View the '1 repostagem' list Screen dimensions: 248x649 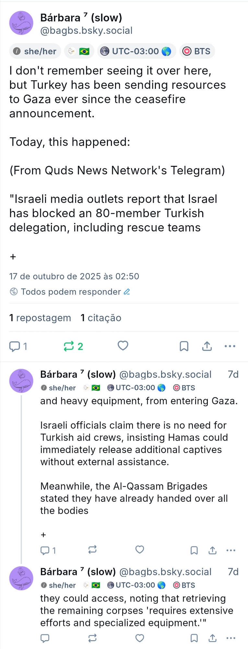pos(40,318)
